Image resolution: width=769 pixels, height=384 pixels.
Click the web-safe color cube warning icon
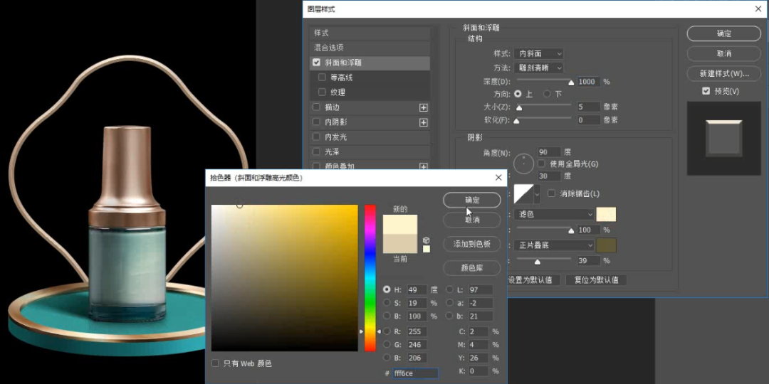426,240
